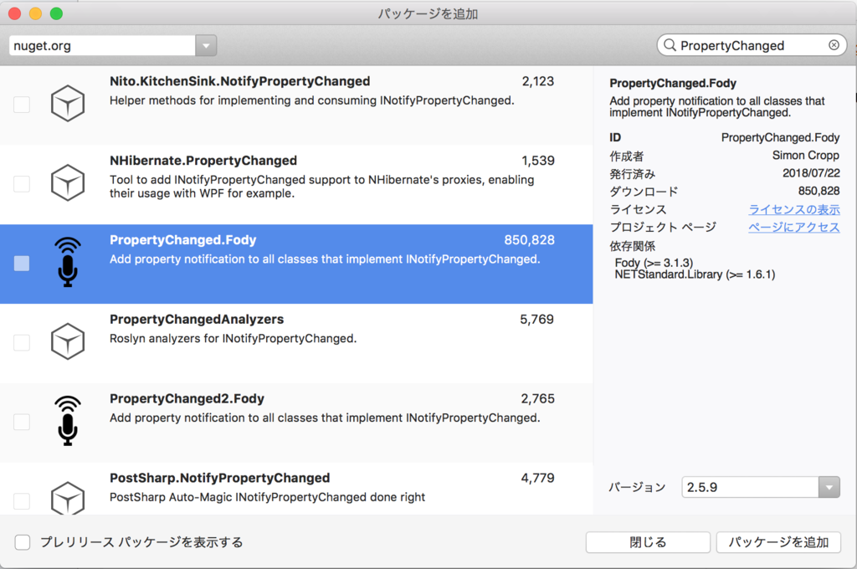Select the NHibernate.PropertyChanged package title
The image size is (857, 569).
(x=203, y=161)
